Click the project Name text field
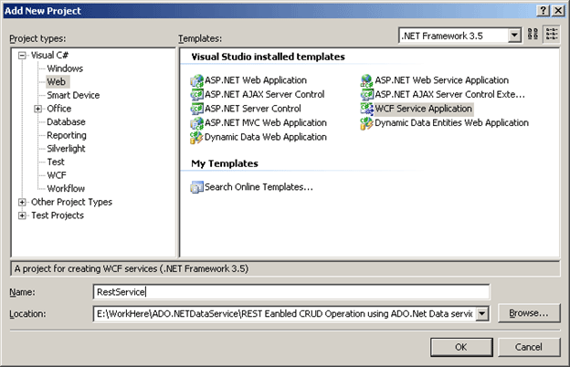Viewport: 570px width, 367px height. [x=291, y=292]
